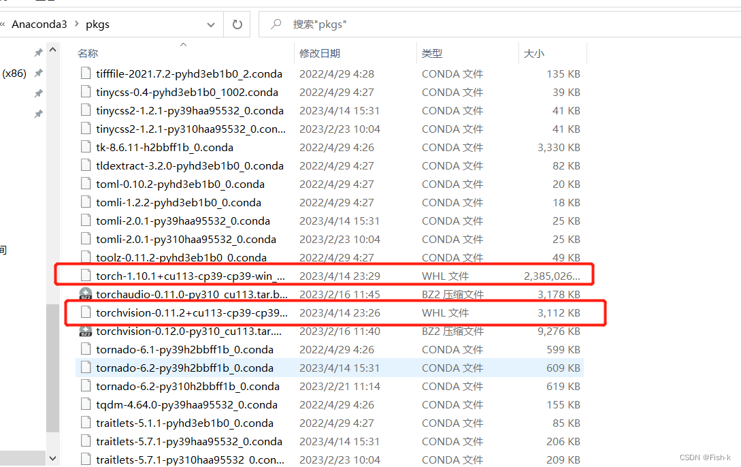This screenshot has width=741, height=467.
Task: Click the scrollbar up arrow
Action: click(x=52, y=49)
